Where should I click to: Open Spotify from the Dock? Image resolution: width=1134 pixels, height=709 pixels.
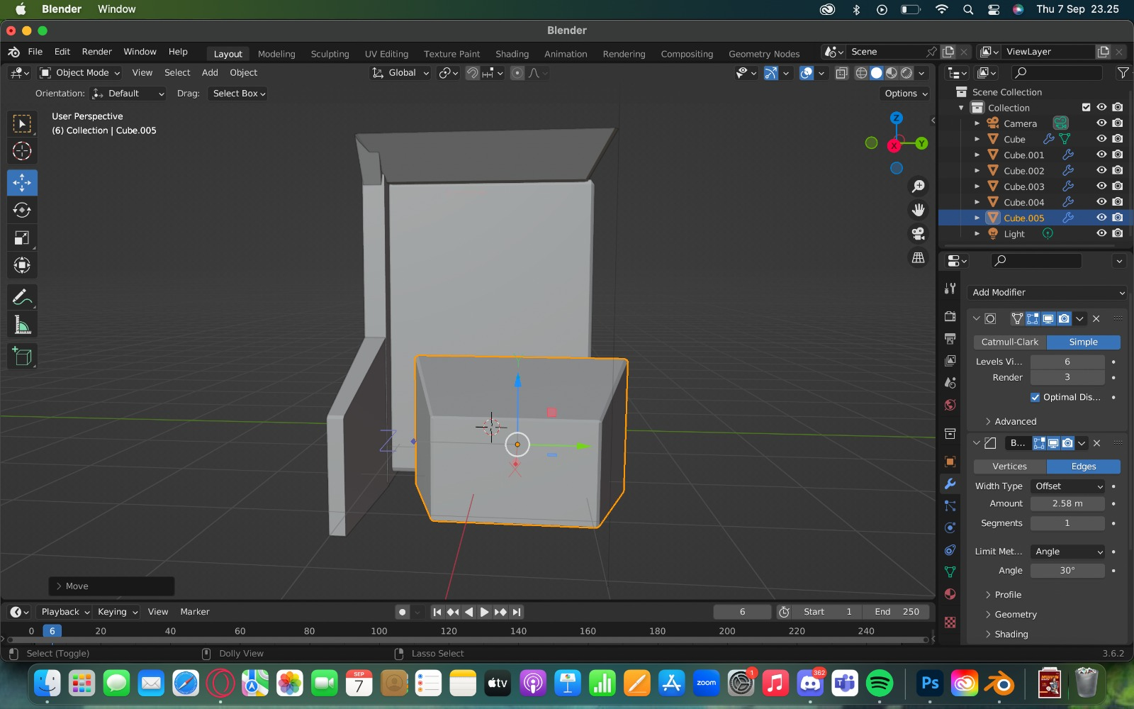coord(880,683)
